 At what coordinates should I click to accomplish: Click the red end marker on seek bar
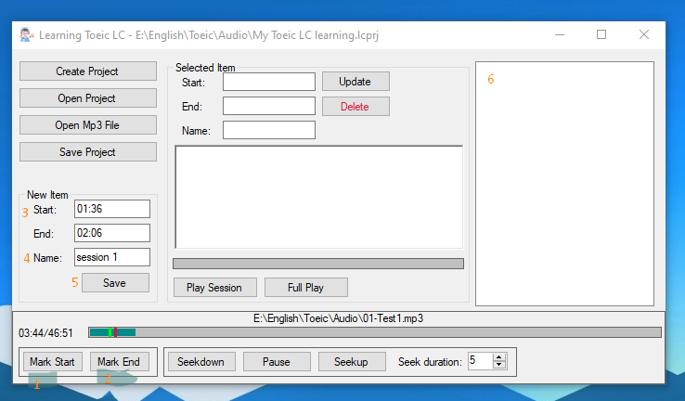coord(115,332)
